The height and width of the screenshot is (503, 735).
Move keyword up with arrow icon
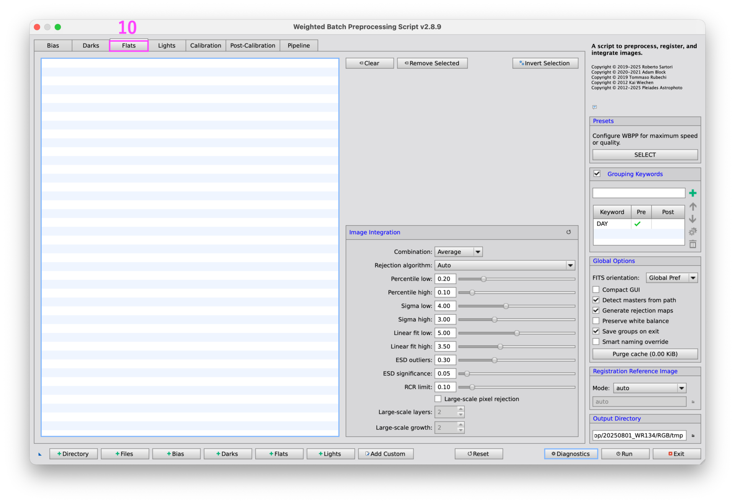[x=693, y=207]
